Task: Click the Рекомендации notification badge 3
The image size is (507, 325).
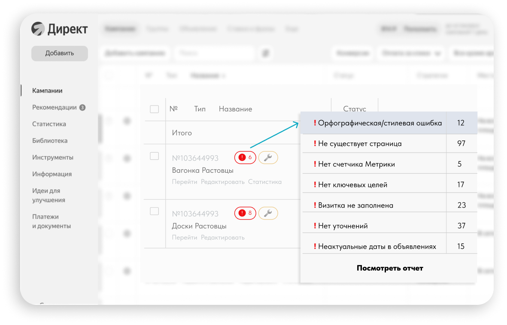Action: [x=82, y=108]
